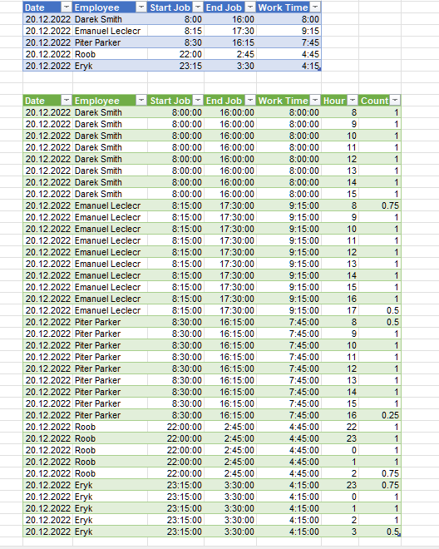This screenshot has width=439, height=549.
Task: Click blue table work time 9:15
Action: click(x=289, y=31)
